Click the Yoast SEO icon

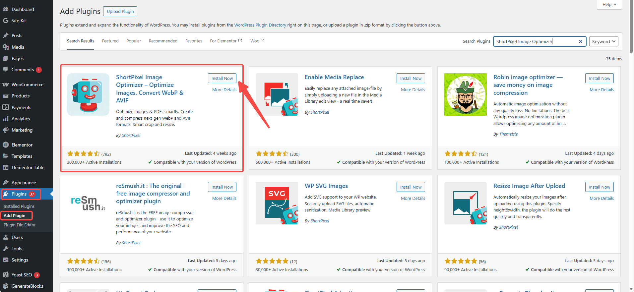(x=6, y=275)
